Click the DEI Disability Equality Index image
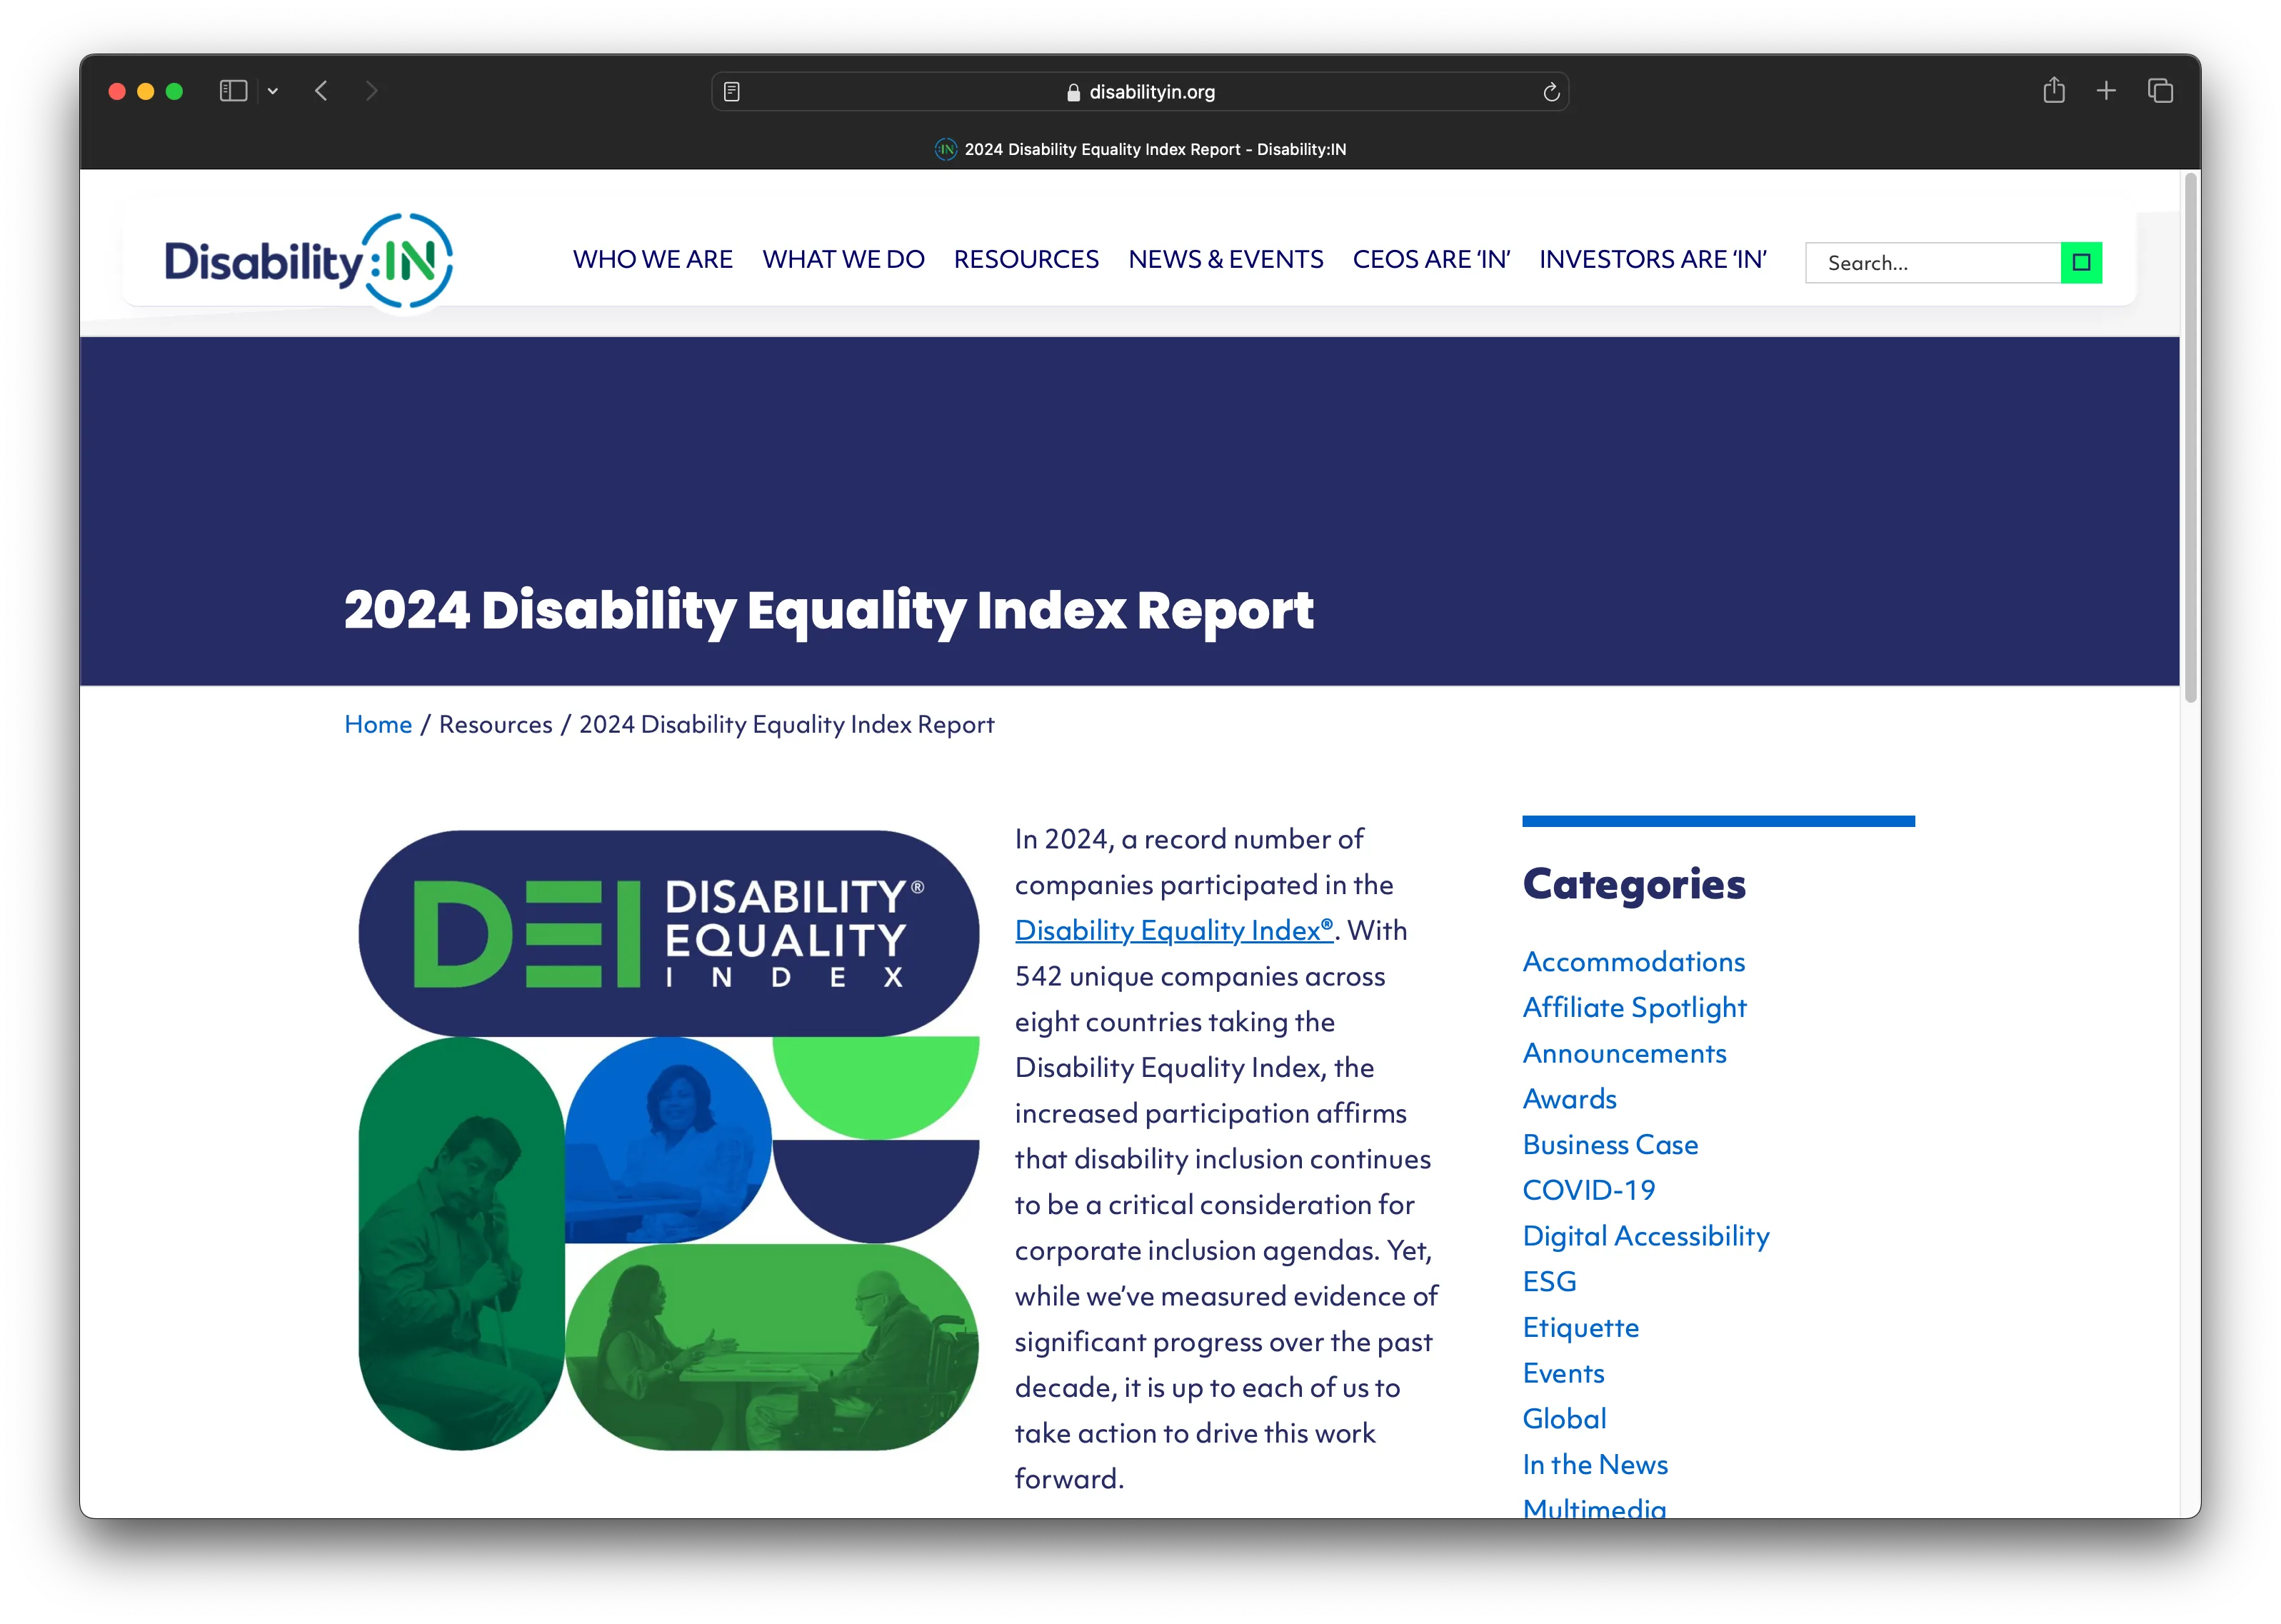This screenshot has height=1624, width=2281. click(668, 1140)
